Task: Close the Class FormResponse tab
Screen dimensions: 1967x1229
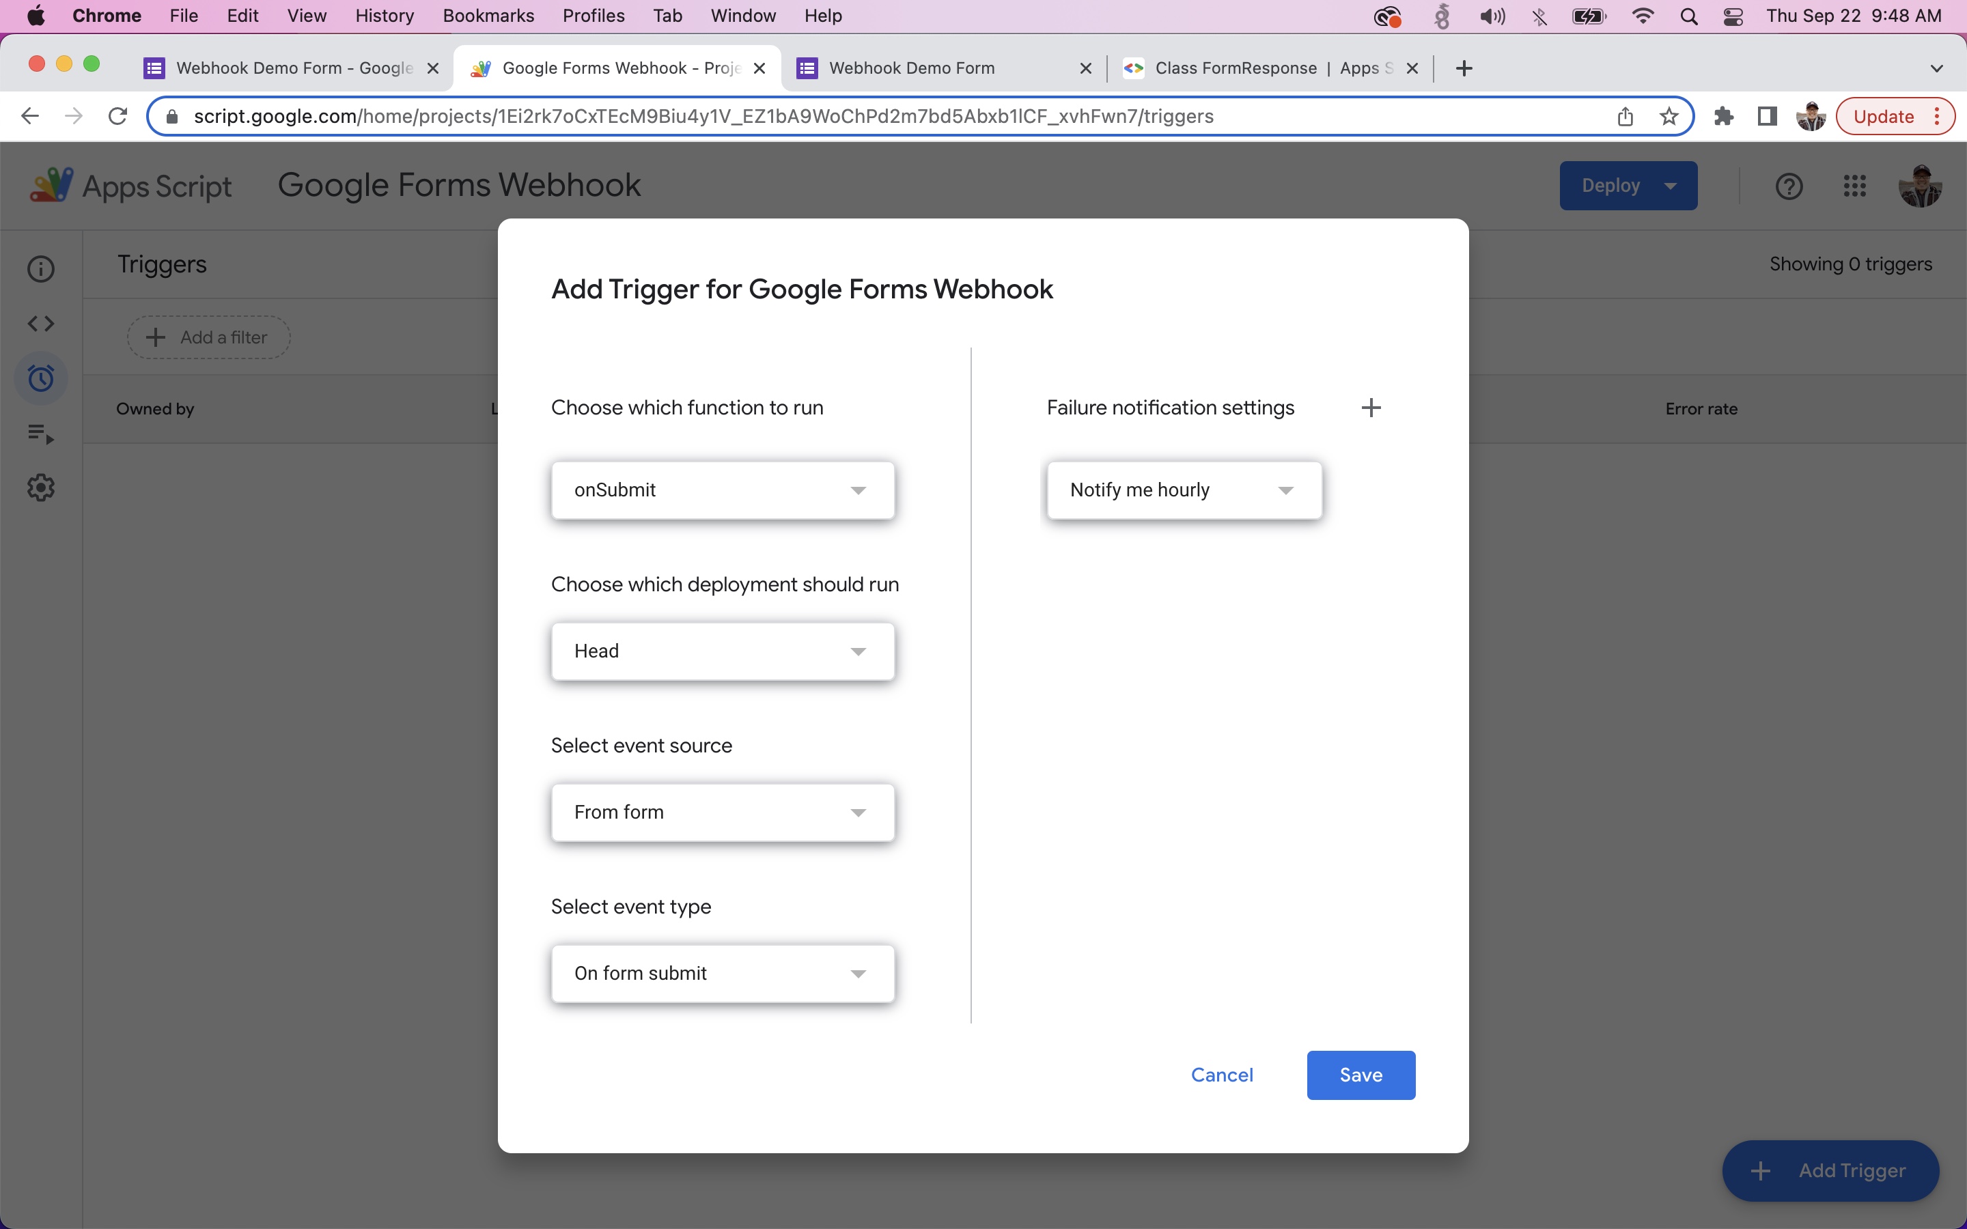Action: coord(1412,68)
